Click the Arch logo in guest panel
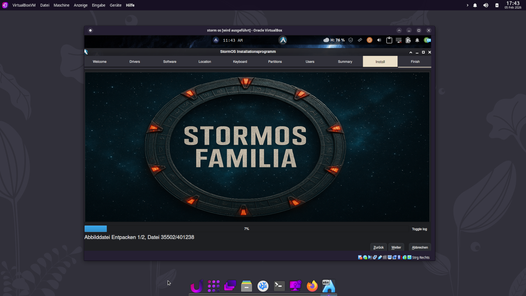Viewport: 526px width, 296px height. (x=283, y=40)
